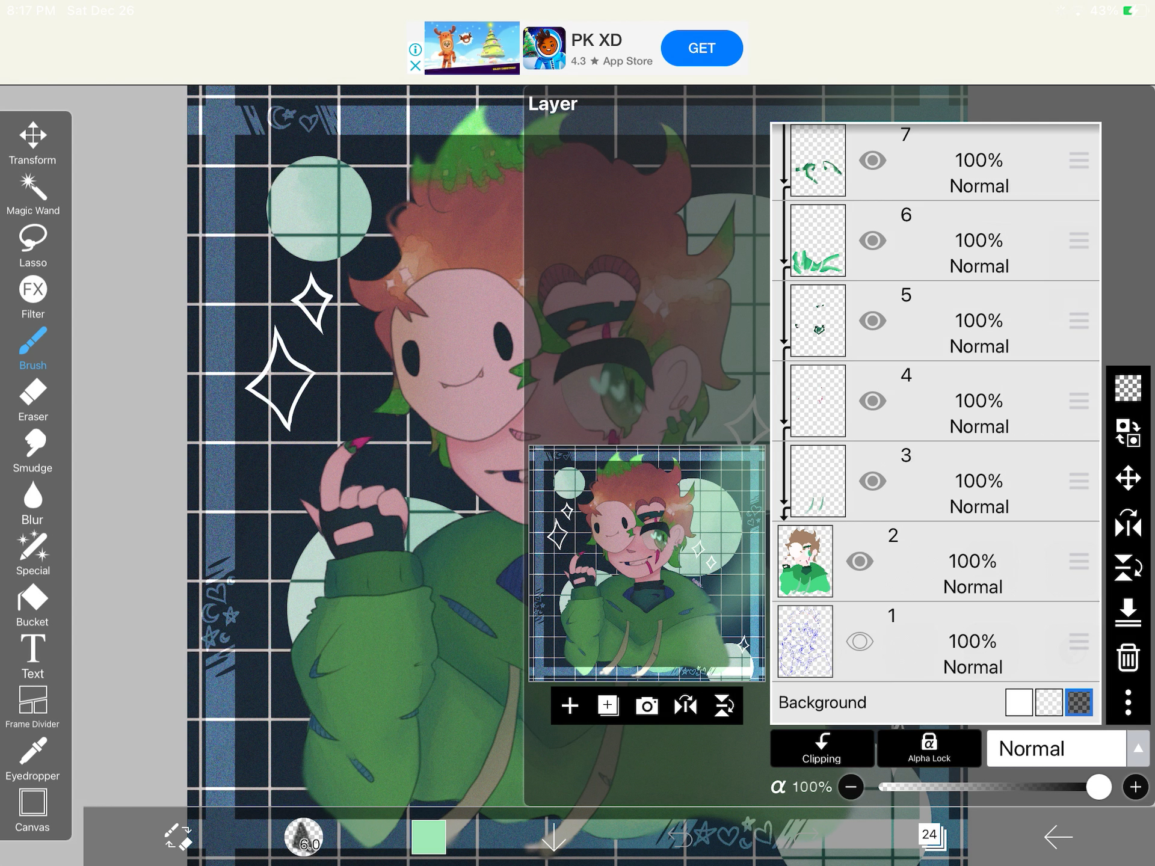Open the Normal blend mode dropdown
This screenshot has height=866, width=1155.
point(1057,748)
